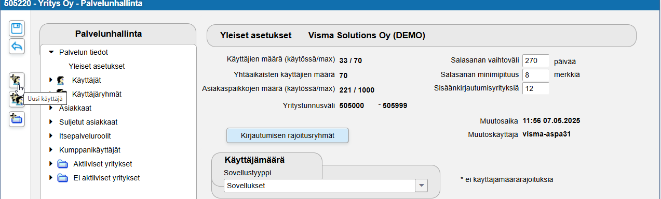Open the Sovellustyyppi dropdown arrow
Viewport: 661px width, 199px height.
pos(421,186)
